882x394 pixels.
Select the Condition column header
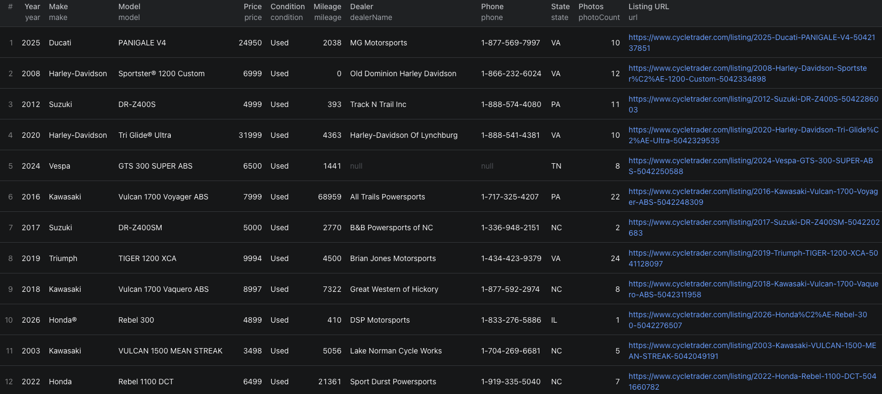point(288,6)
